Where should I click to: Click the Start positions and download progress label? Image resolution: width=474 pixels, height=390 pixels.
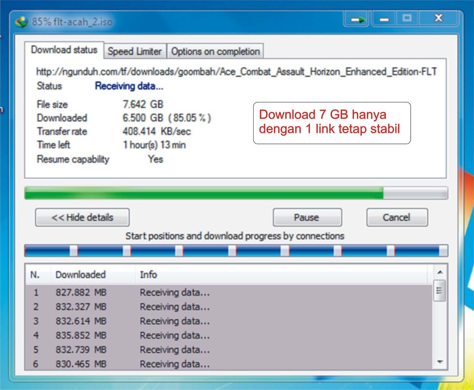tap(235, 236)
